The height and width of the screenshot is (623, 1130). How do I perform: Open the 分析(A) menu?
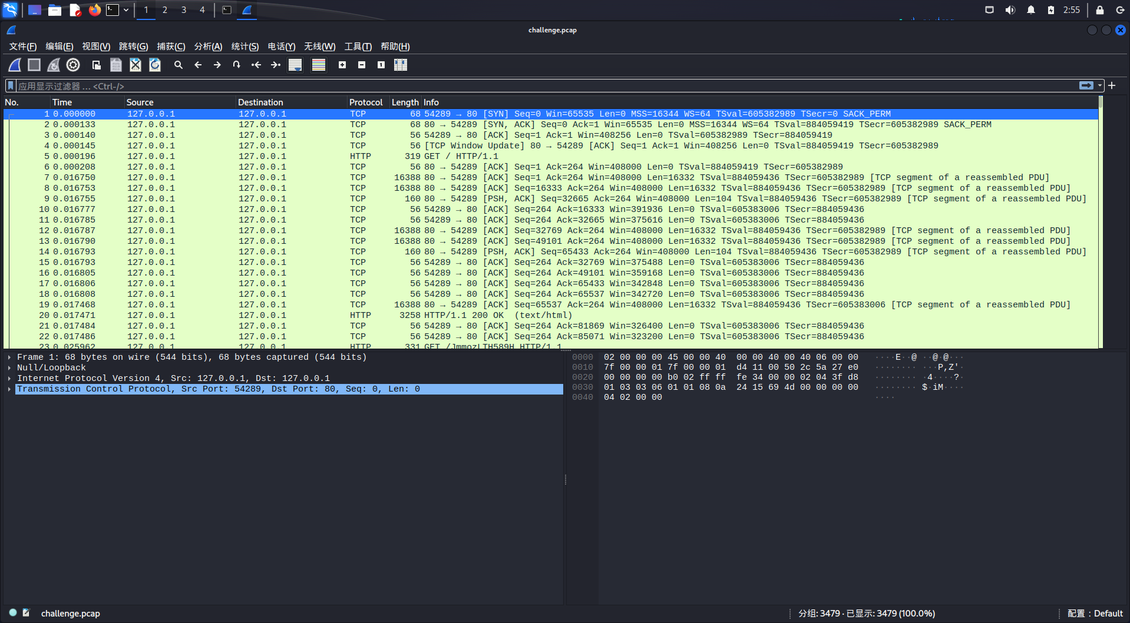[x=208, y=47]
